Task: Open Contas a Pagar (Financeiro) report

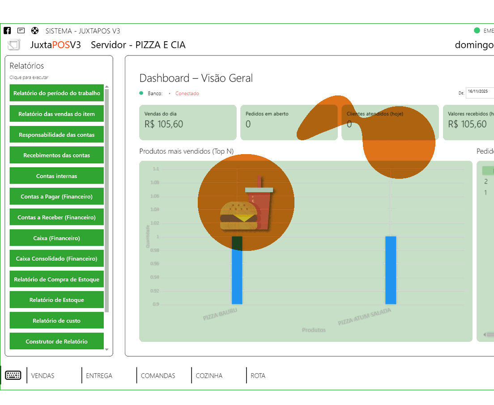Action: (57, 197)
